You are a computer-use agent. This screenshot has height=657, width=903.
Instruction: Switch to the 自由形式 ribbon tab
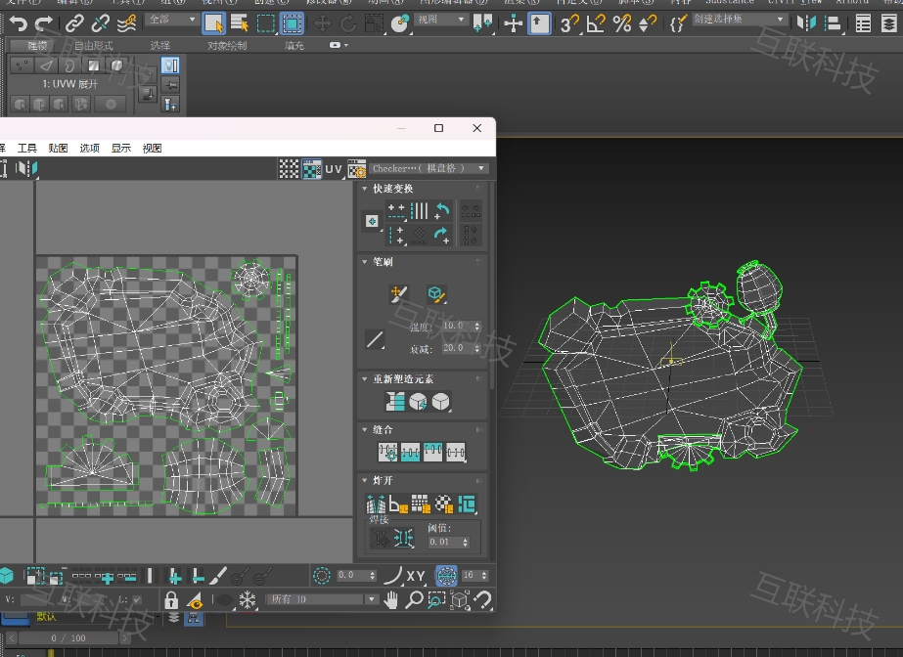pos(93,45)
